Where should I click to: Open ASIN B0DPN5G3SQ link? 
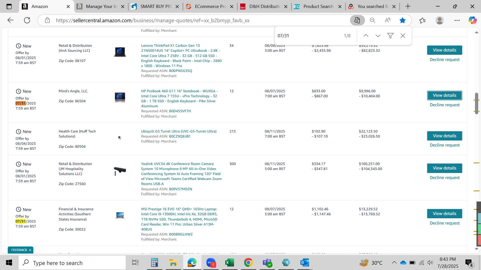click(180, 71)
